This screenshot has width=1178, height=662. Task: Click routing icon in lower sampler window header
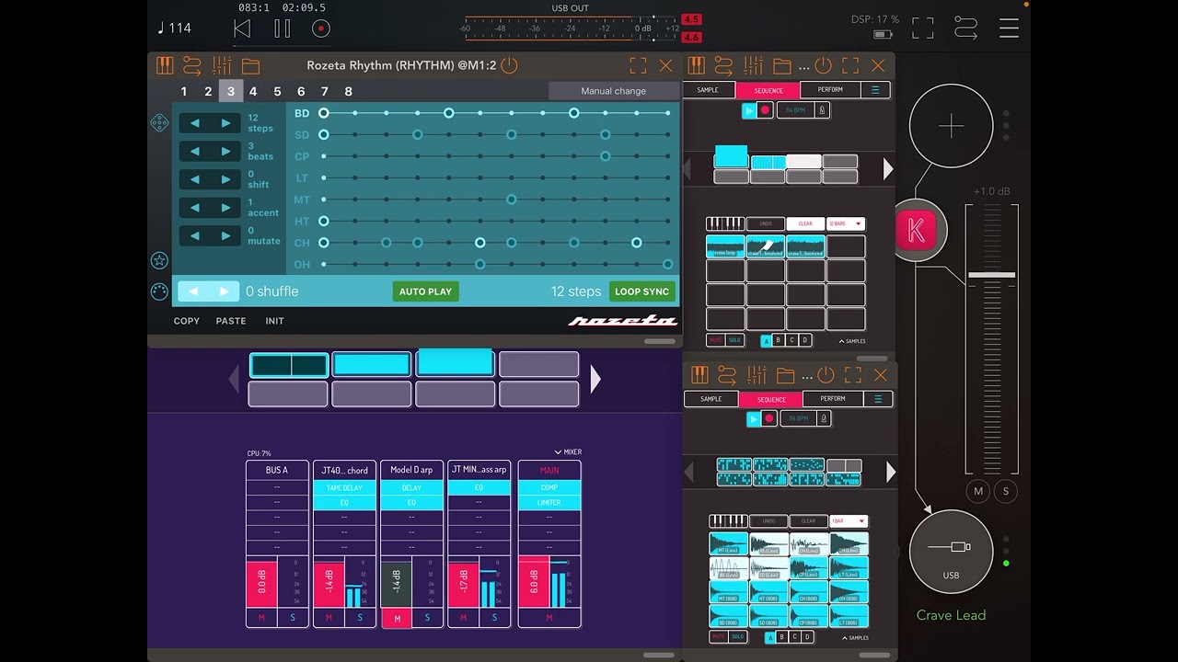click(x=727, y=375)
